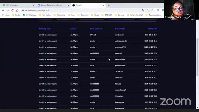Select the 2021-02-28 15:36 timestamp
199x112 pixels.
click(151, 84)
